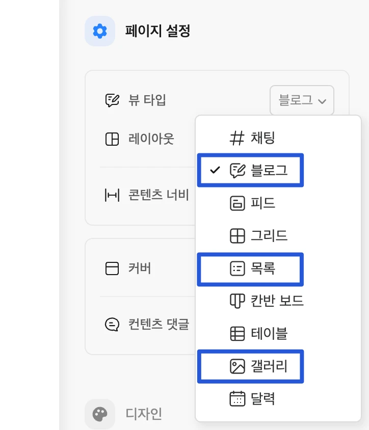The width and height of the screenshot is (369, 430).
Task: Click the 콘텐츠 너비 width icon
Action: tap(112, 195)
